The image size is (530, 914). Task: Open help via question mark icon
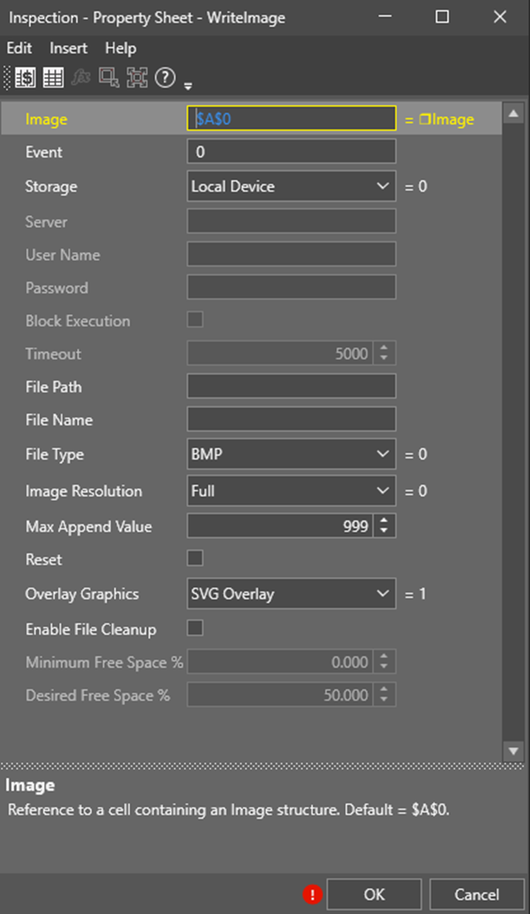click(165, 78)
